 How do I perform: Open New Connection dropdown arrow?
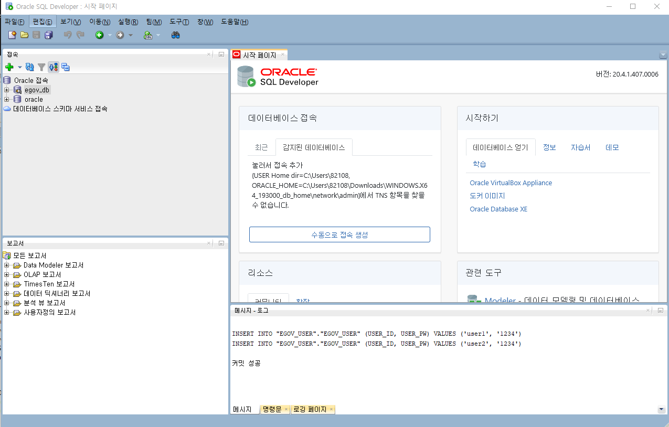[x=20, y=67]
